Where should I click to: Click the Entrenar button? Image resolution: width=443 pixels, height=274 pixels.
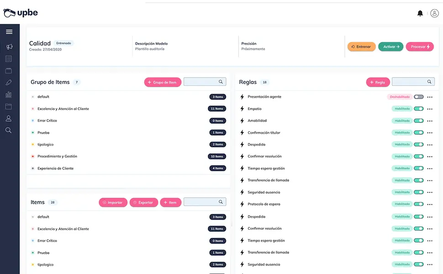pyautogui.click(x=361, y=47)
